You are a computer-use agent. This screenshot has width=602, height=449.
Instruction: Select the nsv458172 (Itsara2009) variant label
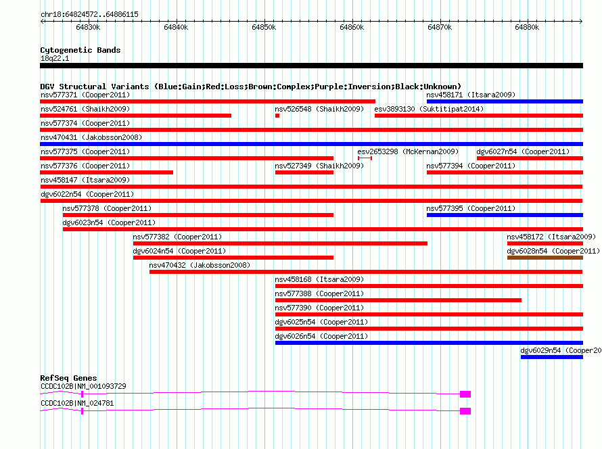(x=551, y=237)
